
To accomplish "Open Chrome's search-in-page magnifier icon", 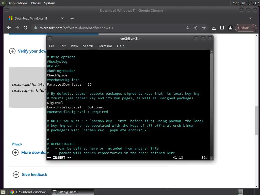I will (x=188, y=28).
